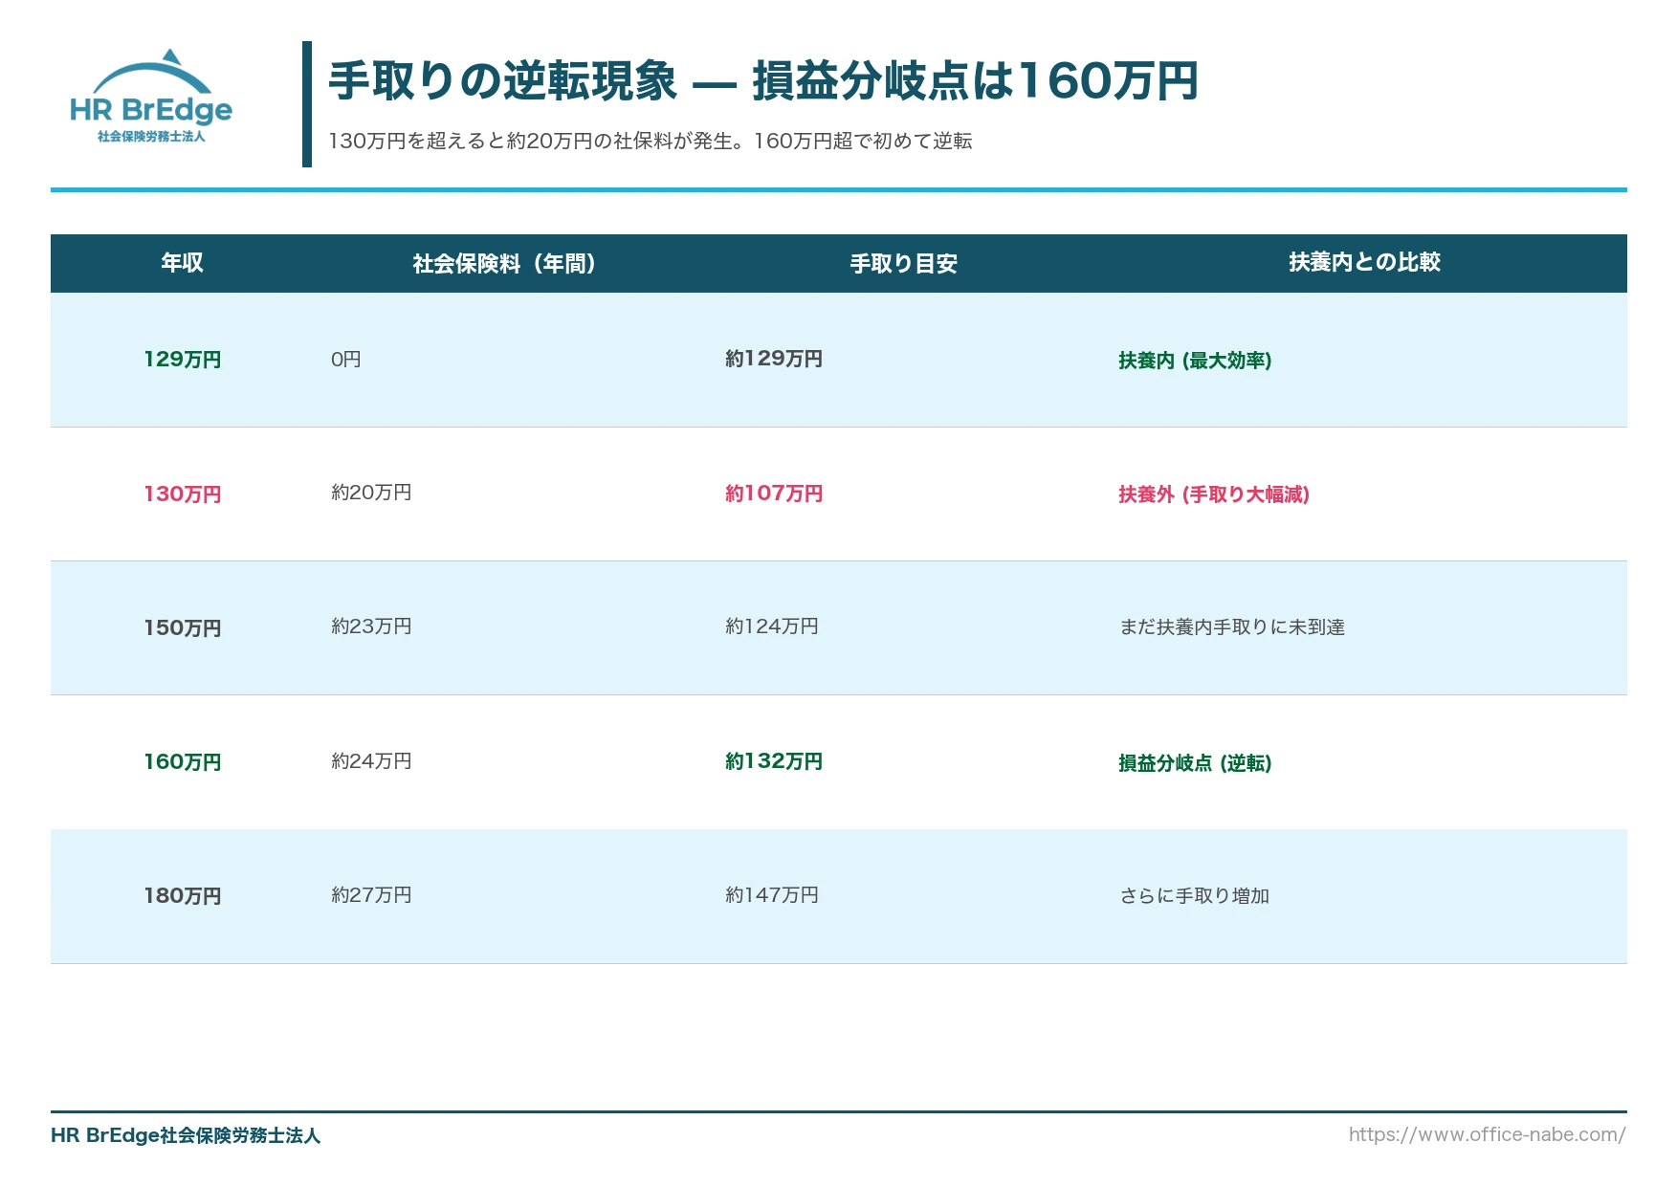Screen dimensions: 1677x1186
Task: Click the title 手取りの逆転現象 heading
Action: click(763, 80)
